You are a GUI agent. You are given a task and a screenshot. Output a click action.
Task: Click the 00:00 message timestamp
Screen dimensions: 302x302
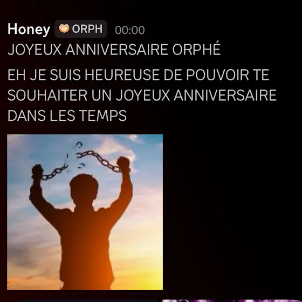click(x=130, y=30)
